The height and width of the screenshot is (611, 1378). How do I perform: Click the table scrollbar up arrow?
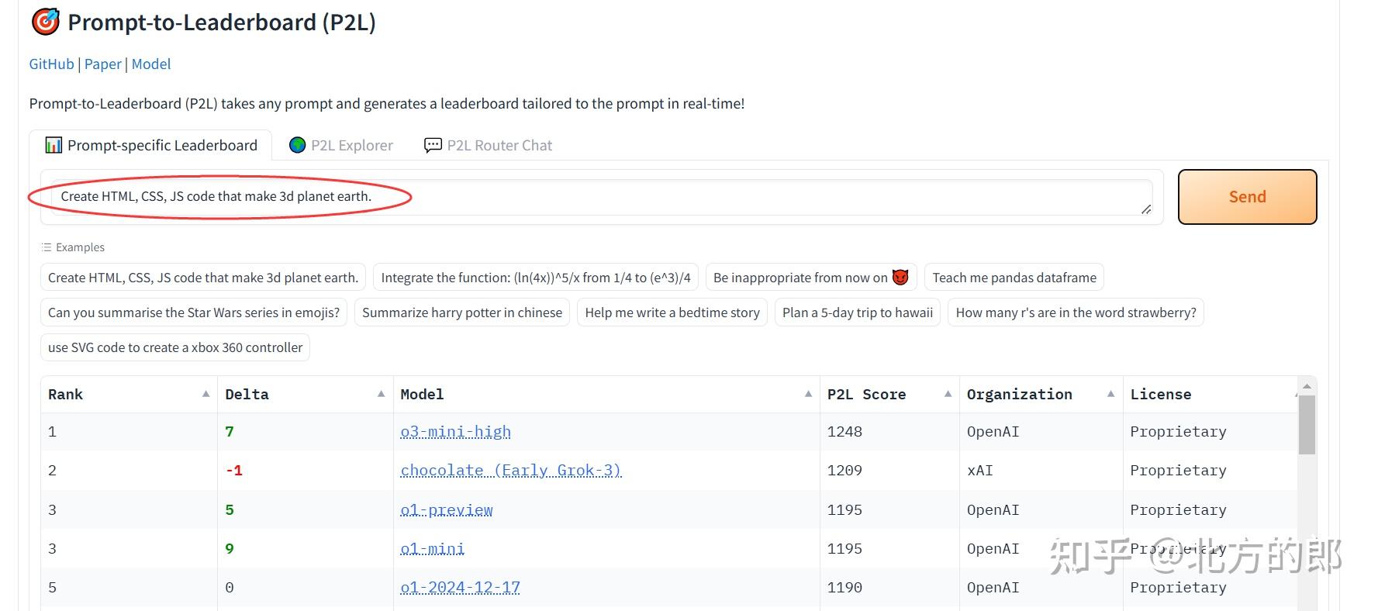point(1307,386)
